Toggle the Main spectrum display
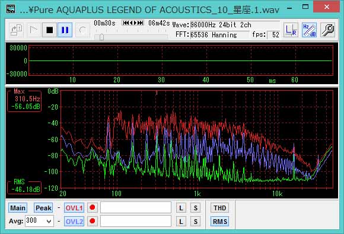 (x=18, y=208)
